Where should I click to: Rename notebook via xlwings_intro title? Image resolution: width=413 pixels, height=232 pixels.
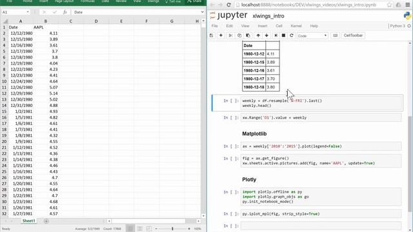coord(268,16)
